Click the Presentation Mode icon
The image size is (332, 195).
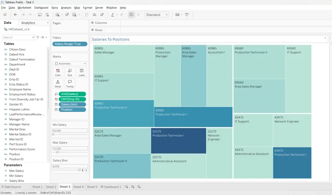(x=187, y=15)
